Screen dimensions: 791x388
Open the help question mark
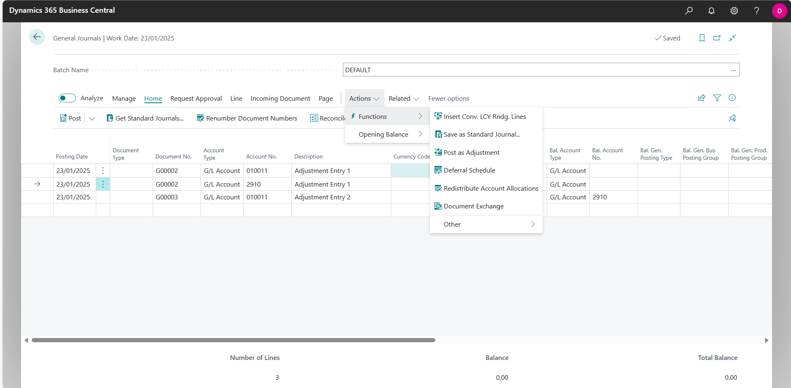click(756, 11)
